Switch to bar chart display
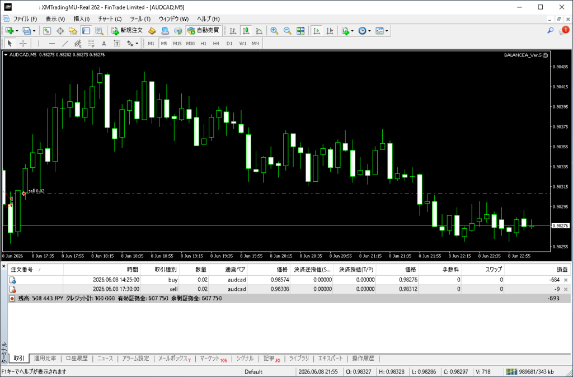The height and width of the screenshot is (377, 573). 233,31
